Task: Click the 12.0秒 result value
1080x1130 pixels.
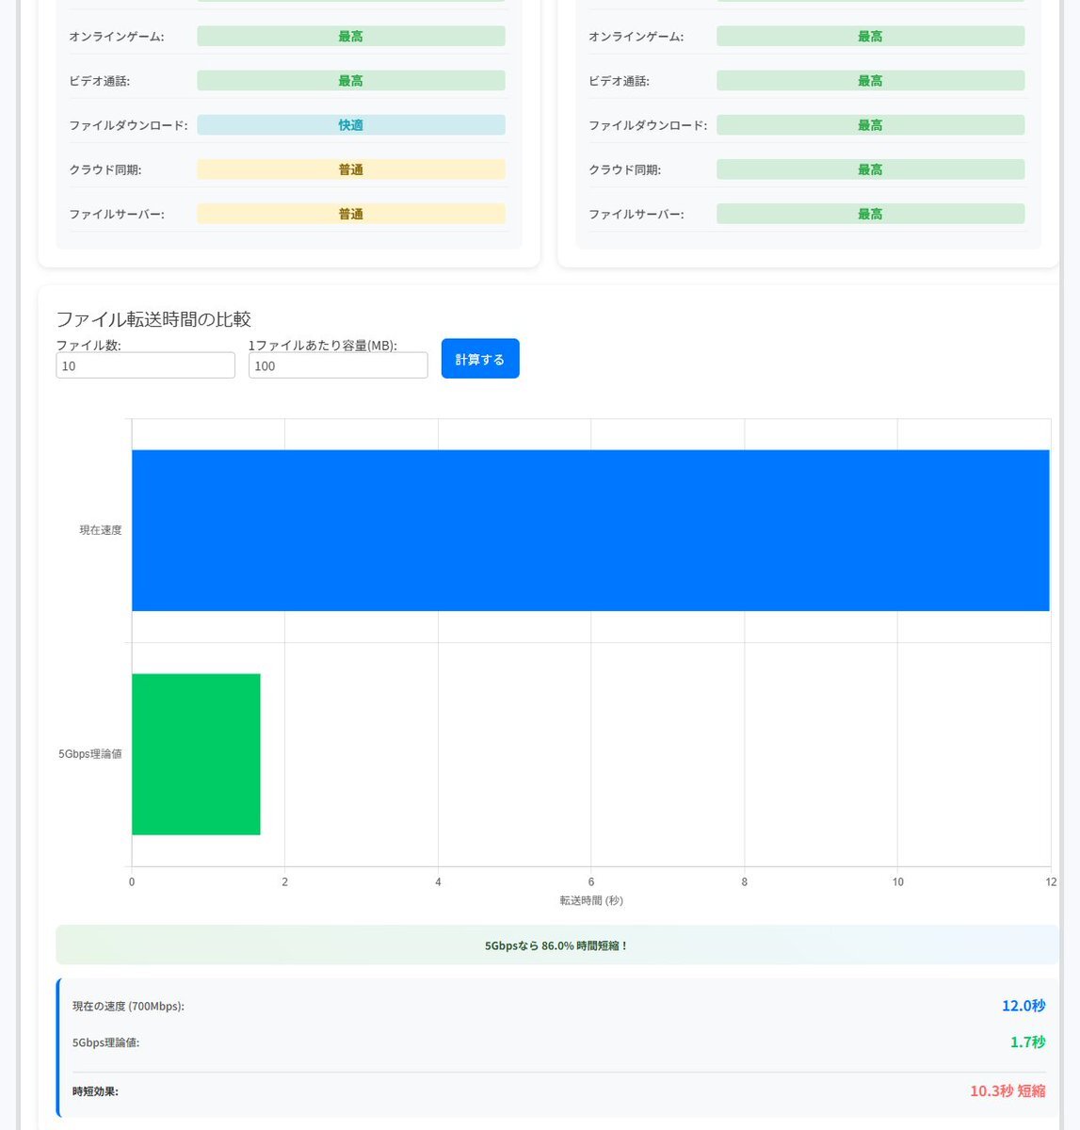Action: tap(1023, 1006)
